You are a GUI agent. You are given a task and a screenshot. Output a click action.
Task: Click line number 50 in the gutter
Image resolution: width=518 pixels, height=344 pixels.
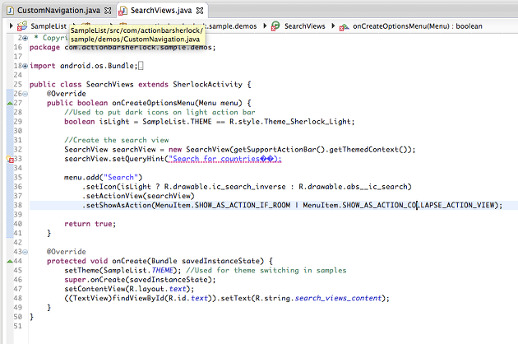18,317
